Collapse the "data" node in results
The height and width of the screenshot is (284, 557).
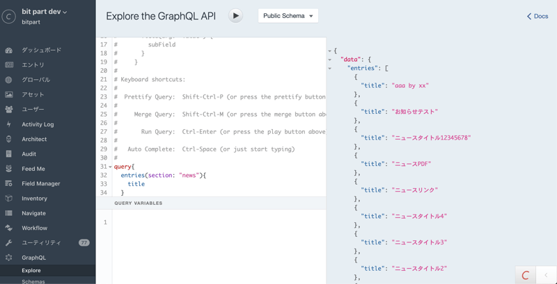pyautogui.click(x=330, y=60)
